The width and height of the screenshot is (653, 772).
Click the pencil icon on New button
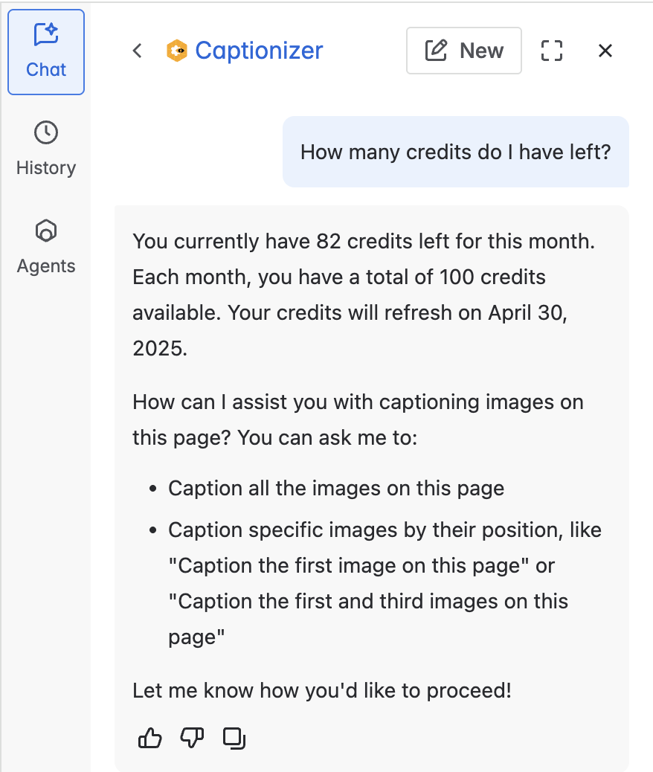pos(436,51)
